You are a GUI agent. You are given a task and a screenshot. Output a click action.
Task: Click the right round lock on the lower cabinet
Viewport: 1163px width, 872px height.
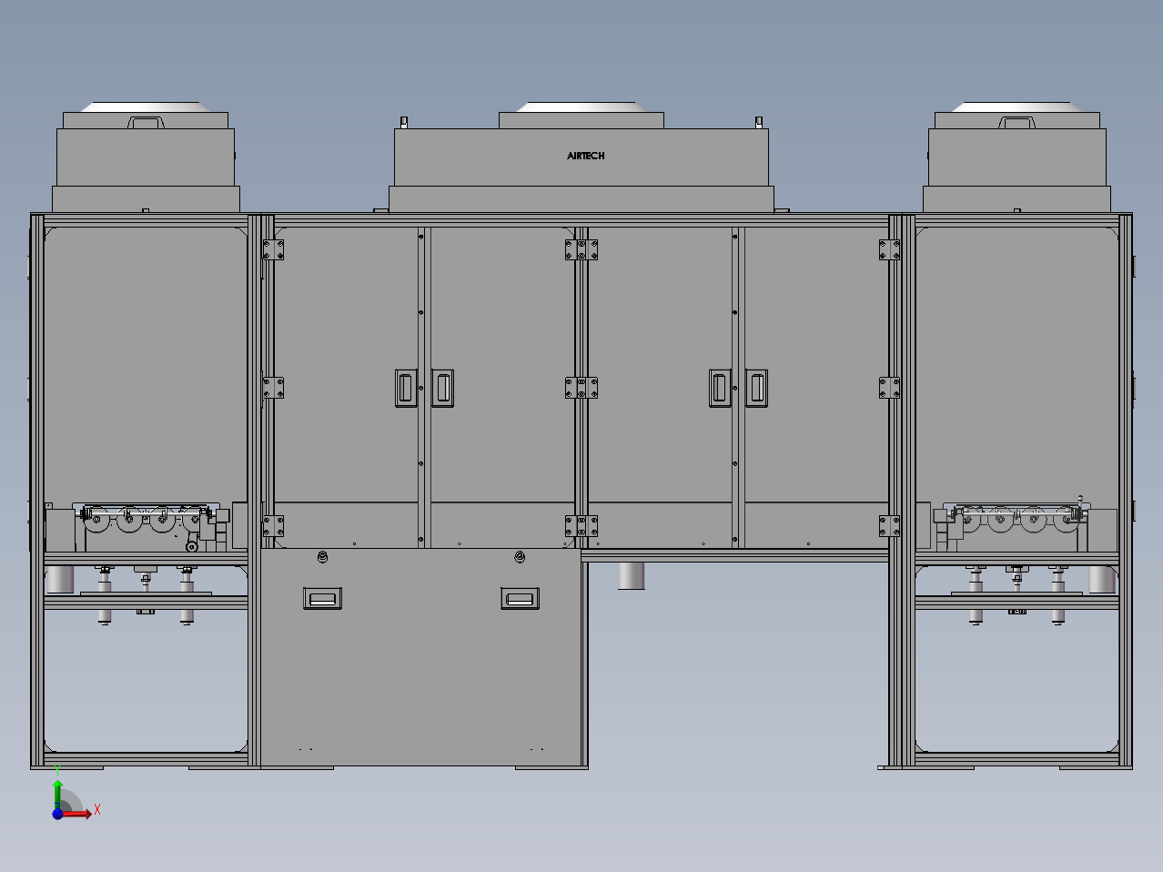coord(520,557)
